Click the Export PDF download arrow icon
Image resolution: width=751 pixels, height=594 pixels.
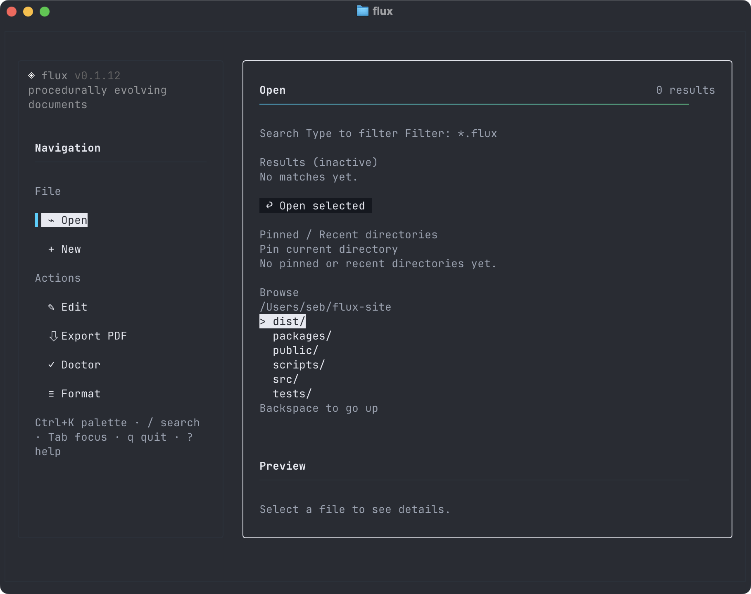coord(53,336)
